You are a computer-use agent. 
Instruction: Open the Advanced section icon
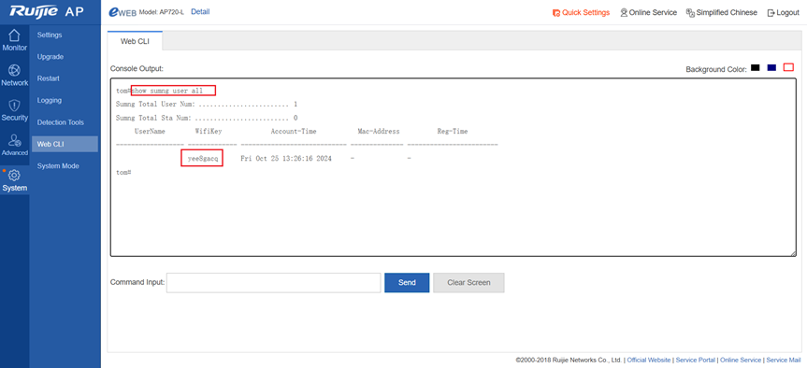coord(14,145)
